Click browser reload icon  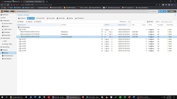pos(8,5)
